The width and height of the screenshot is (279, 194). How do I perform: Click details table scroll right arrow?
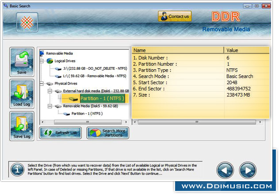(x=260, y=122)
